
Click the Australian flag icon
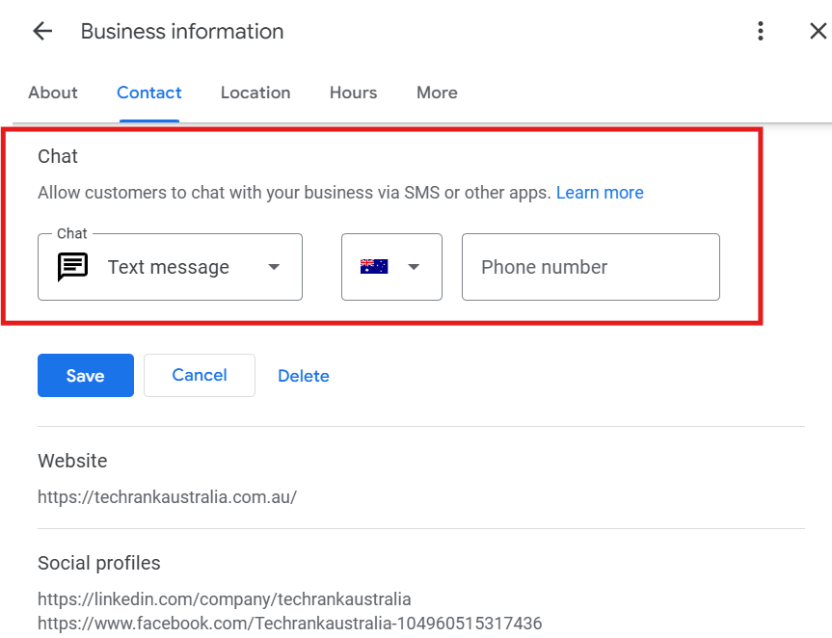[x=374, y=267]
